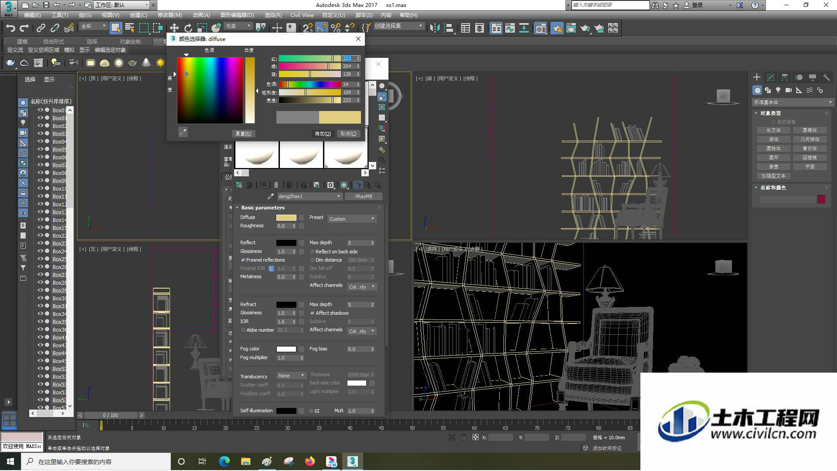This screenshot has height=471, width=837.
Task: Click Windows search box on taskbar
Action: (96, 461)
